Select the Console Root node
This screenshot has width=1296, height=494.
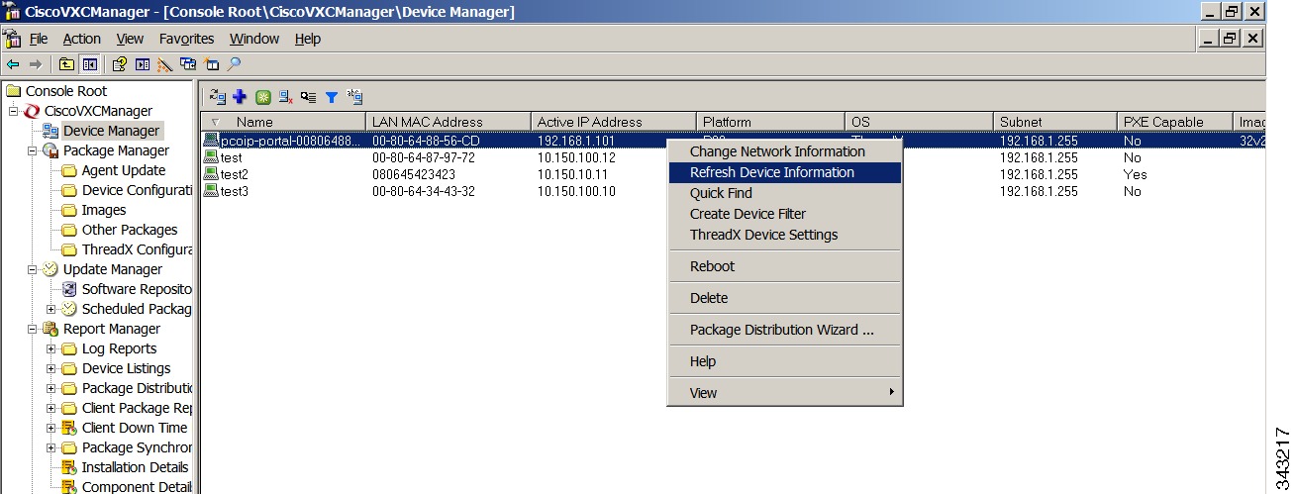pyautogui.click(x=66, y=91)
